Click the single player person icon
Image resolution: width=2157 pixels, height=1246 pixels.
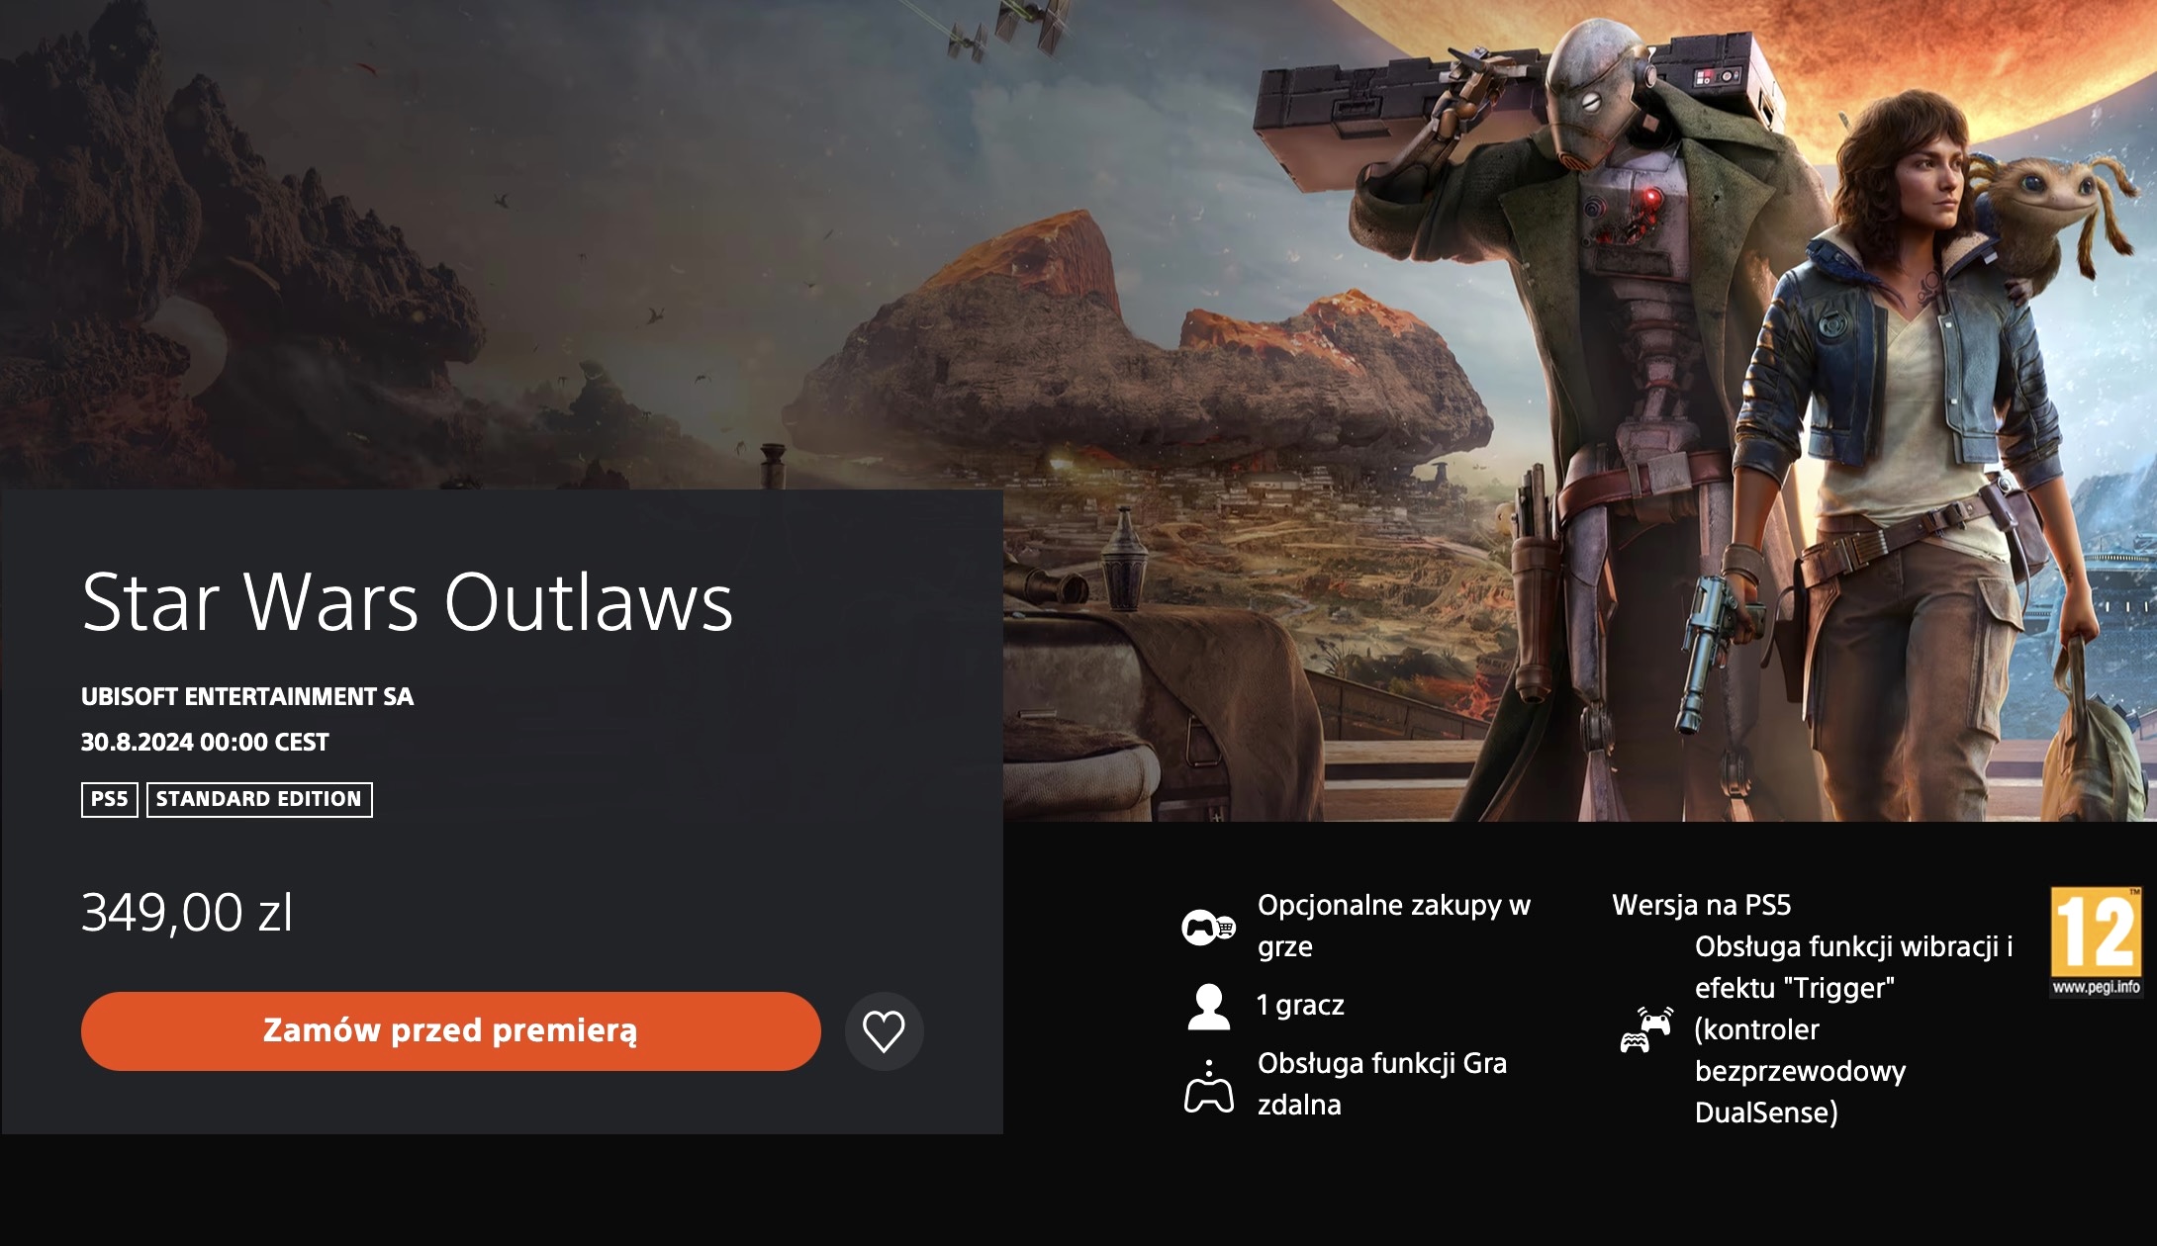pyautogui.click(x=1208, y=1007)
